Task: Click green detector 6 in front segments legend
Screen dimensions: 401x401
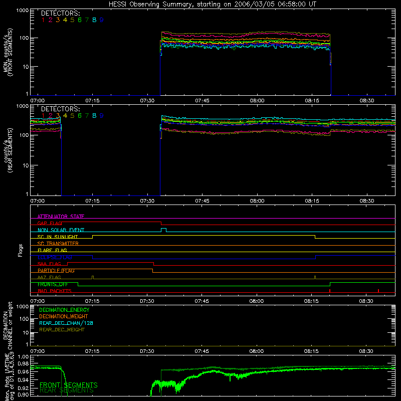Action: pos(80,20)
